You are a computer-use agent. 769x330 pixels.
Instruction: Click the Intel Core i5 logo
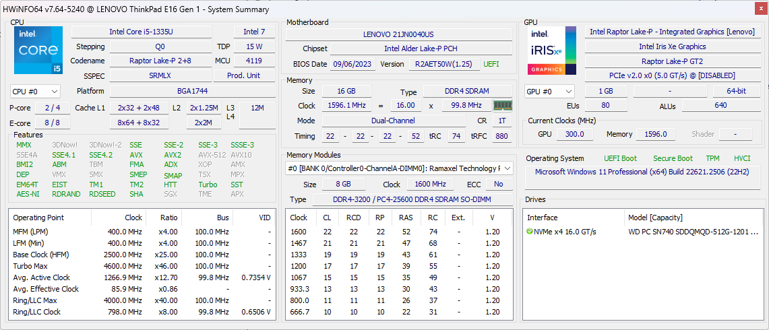tap(38, 50)
